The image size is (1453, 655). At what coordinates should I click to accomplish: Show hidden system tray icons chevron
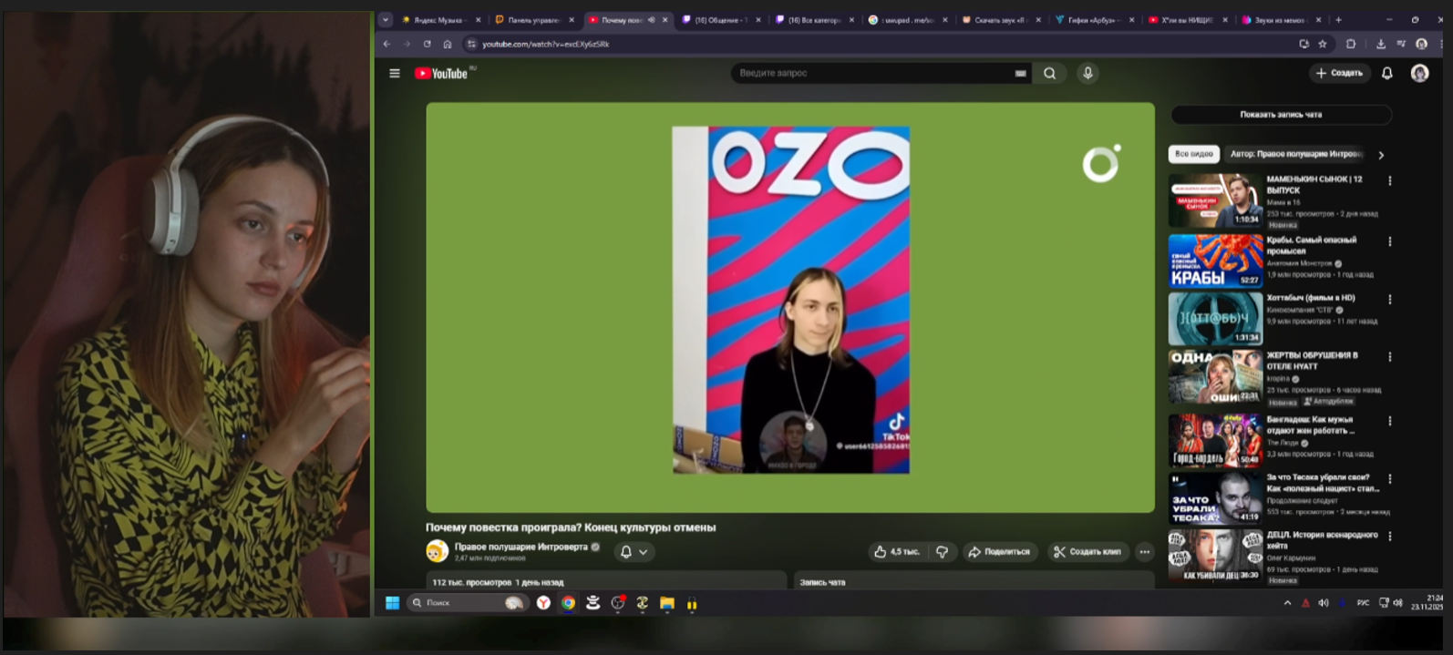[1287, 603]
